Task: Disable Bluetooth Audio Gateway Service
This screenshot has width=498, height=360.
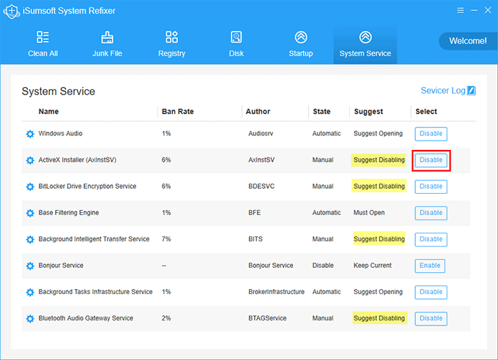Action: click(x=431, y=318)
